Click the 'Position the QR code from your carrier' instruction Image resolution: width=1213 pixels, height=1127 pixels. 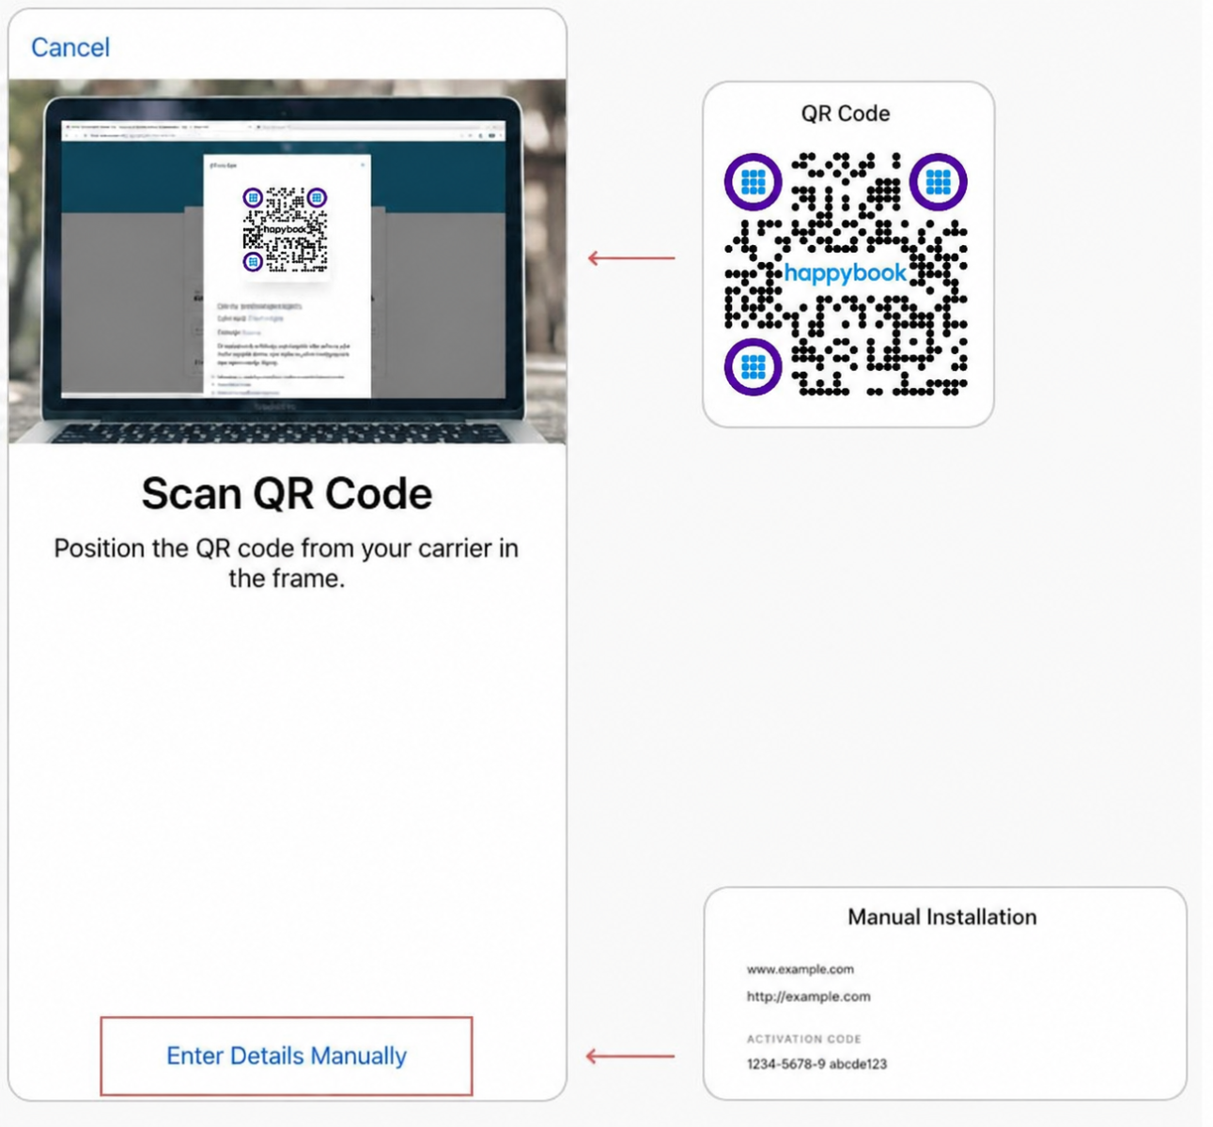click(x=287, y=563)
